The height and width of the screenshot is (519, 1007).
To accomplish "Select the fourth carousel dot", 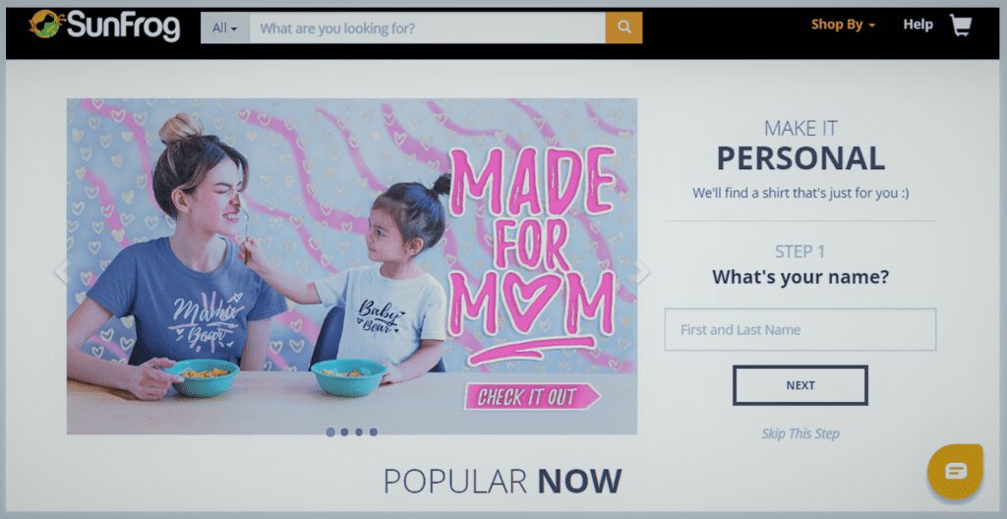I will (373, 432).
